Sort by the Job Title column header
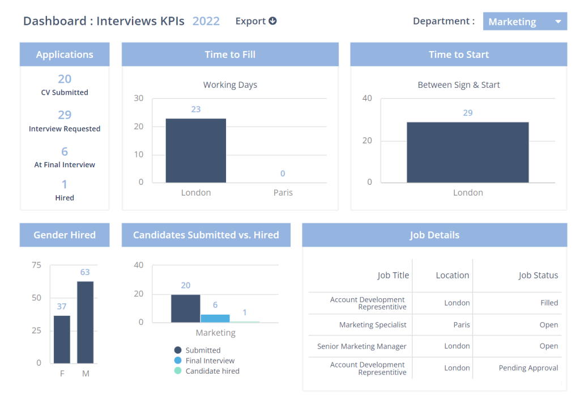580x402 pixels. click(x=393, y=275)
